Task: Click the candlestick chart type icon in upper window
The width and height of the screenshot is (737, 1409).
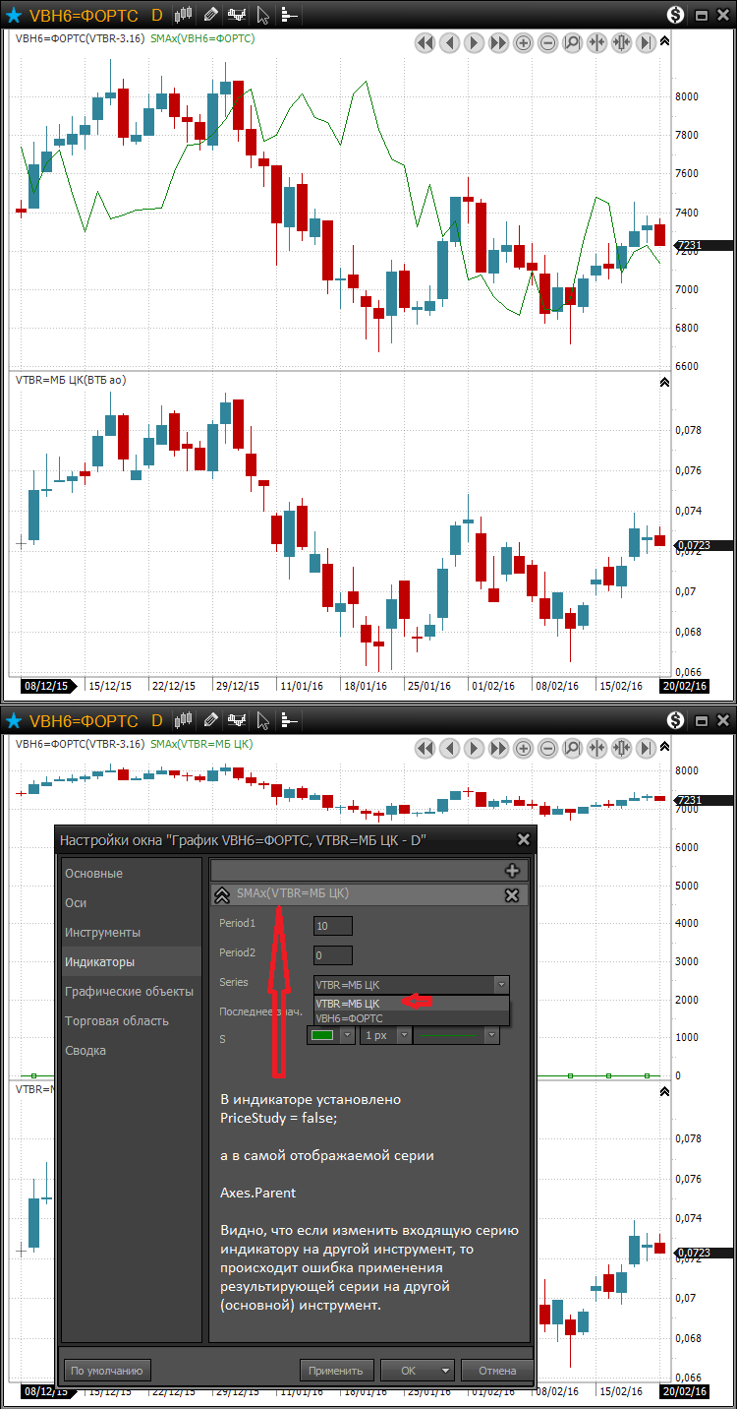Action: [183, 15]
